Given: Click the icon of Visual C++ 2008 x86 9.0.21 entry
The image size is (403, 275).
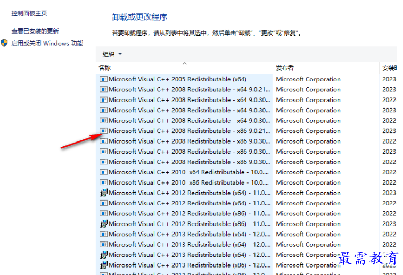Looking at the screenshot, I should [103, 131].
